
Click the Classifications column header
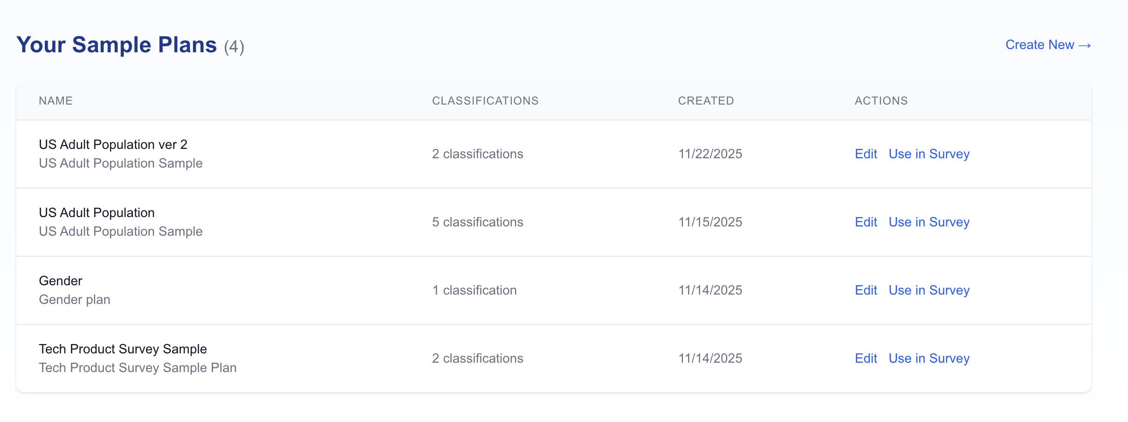coord(485,101)
